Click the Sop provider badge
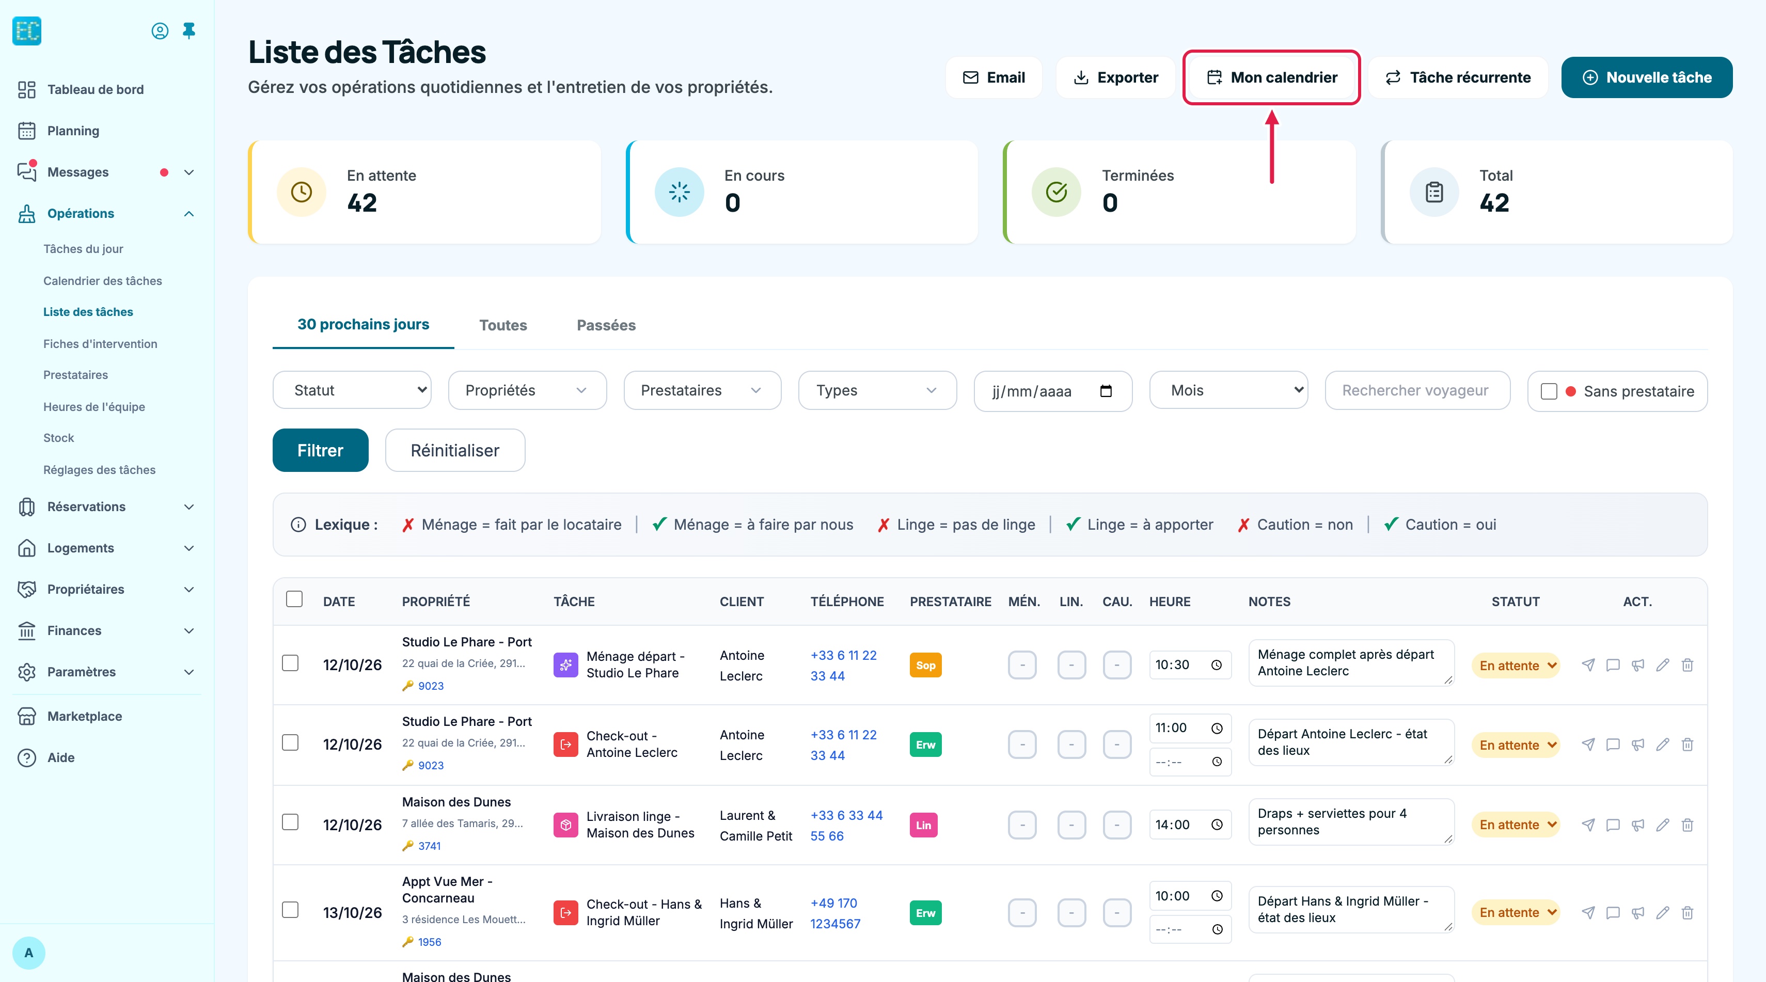This screenshot has height=982, width=1766. pos(925,664)
